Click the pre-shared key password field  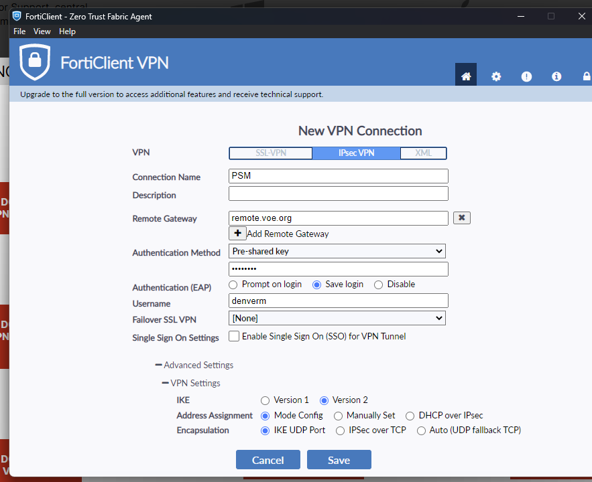[x=339, y=269]
